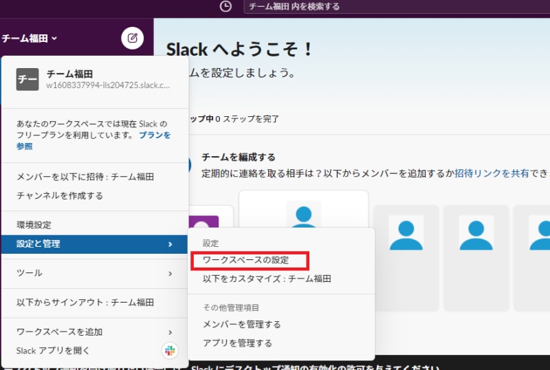550x370 pixels.
Task: Open アプリを管理する
Action: coord(237,342)
